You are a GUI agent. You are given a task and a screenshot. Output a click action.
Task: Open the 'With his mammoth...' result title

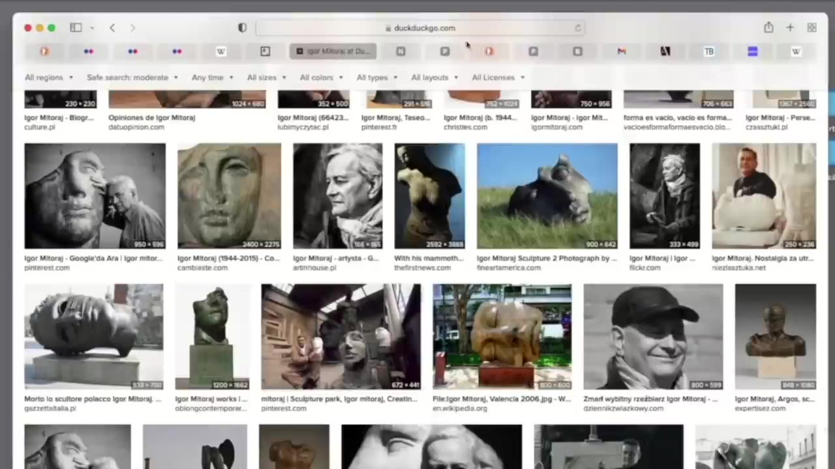[429, 259]
